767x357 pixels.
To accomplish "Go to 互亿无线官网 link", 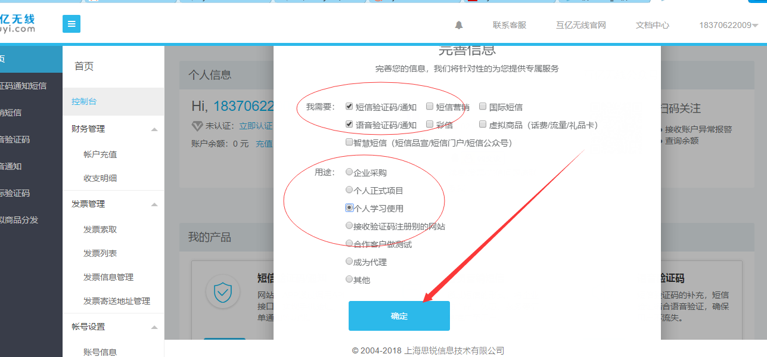I will coord(581,25).
